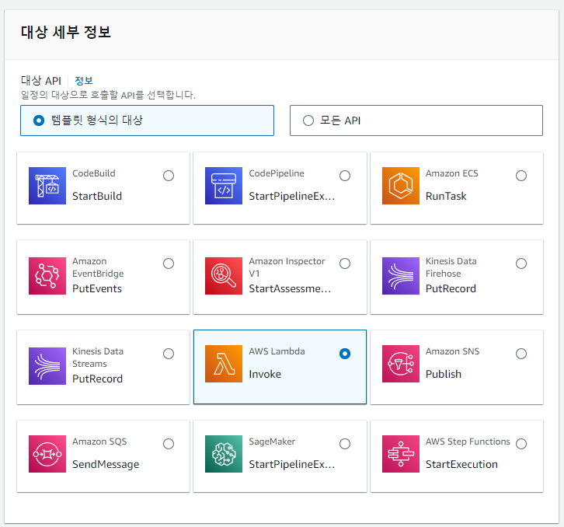564x527 pixels.
Task: Select the Amazon SQS SendMessage radio button
Action: 169,444
